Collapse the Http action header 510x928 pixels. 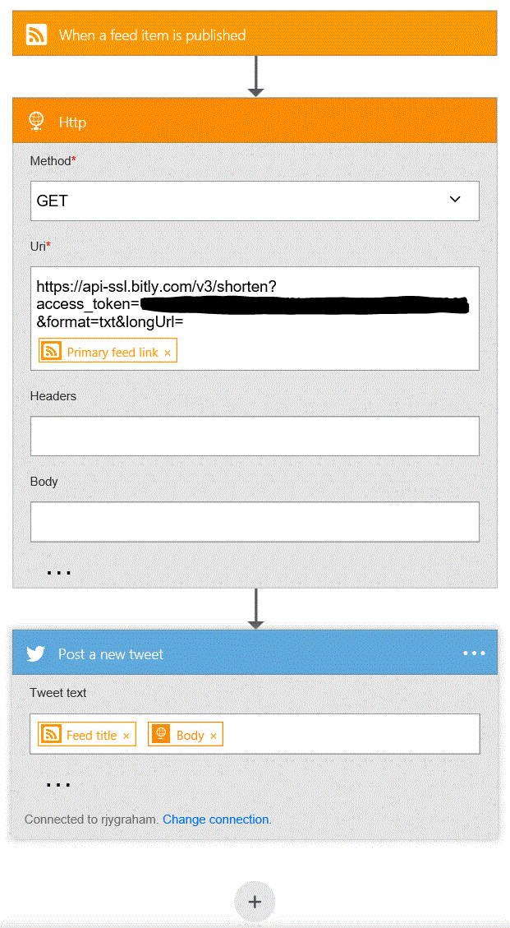(255, 122)
